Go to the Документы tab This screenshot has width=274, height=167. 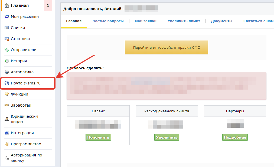221,21
